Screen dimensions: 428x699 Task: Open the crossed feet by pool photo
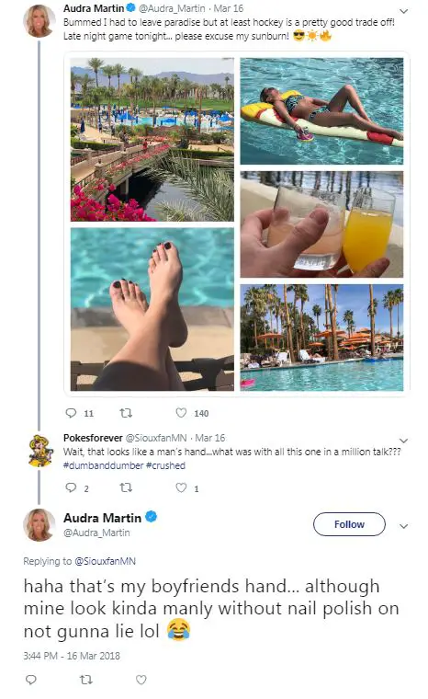[152, 309]
